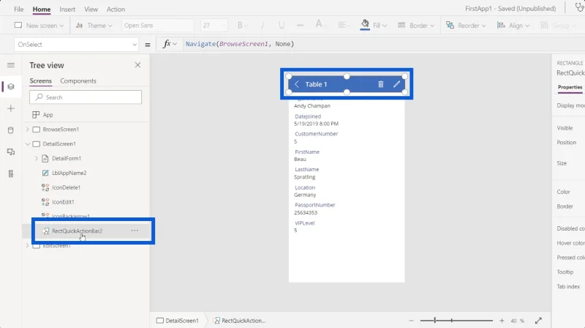Expand EditScreen1 in tree view

point(27,245)
